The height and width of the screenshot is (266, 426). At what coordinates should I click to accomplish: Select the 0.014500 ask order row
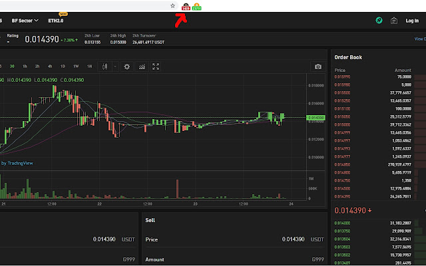pyautogui.click(x=379, y=189)
